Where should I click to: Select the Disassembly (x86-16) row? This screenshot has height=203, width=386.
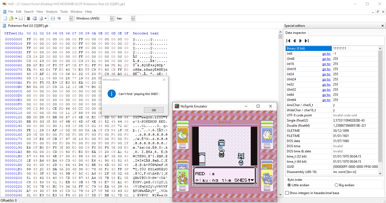pyautogui.click(x=332, y=172)
